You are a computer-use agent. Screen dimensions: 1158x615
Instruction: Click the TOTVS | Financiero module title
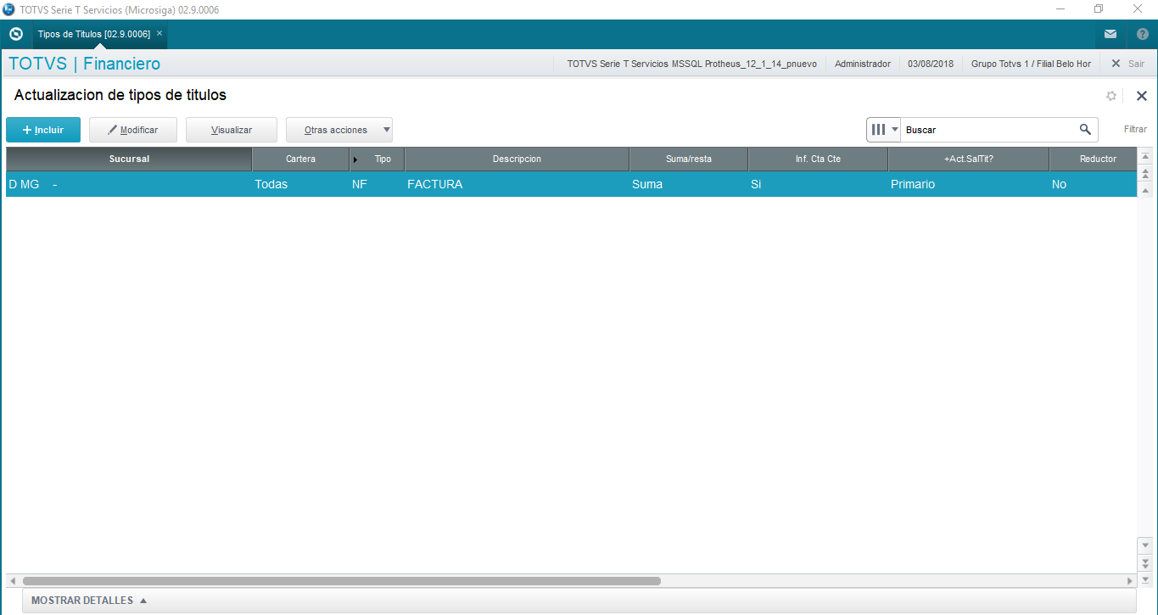pyautogui.click(x=84, y=64)
